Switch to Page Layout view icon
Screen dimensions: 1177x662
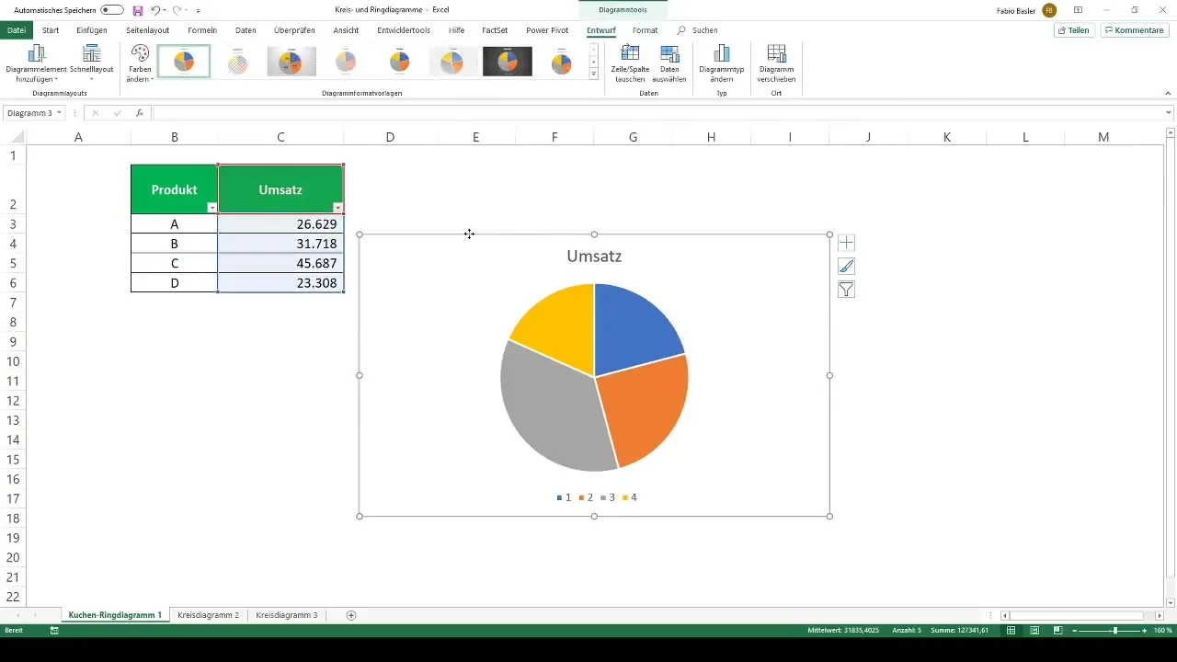[x=1034, y=631]
